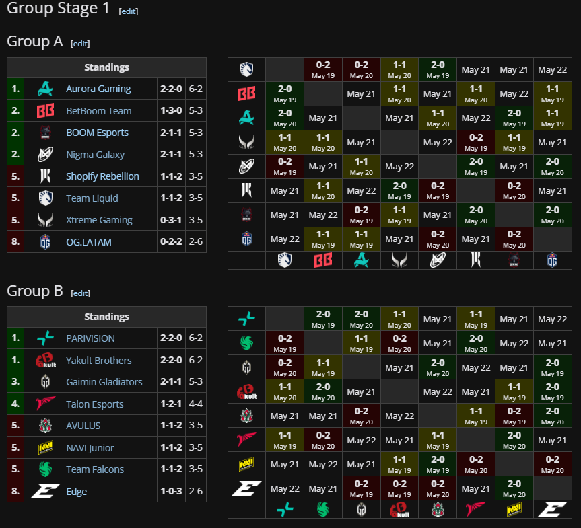Screen dimensions: 581x528
Task: Click BetBoom's row-header logo in Group A crosstable
Action: 247,93
